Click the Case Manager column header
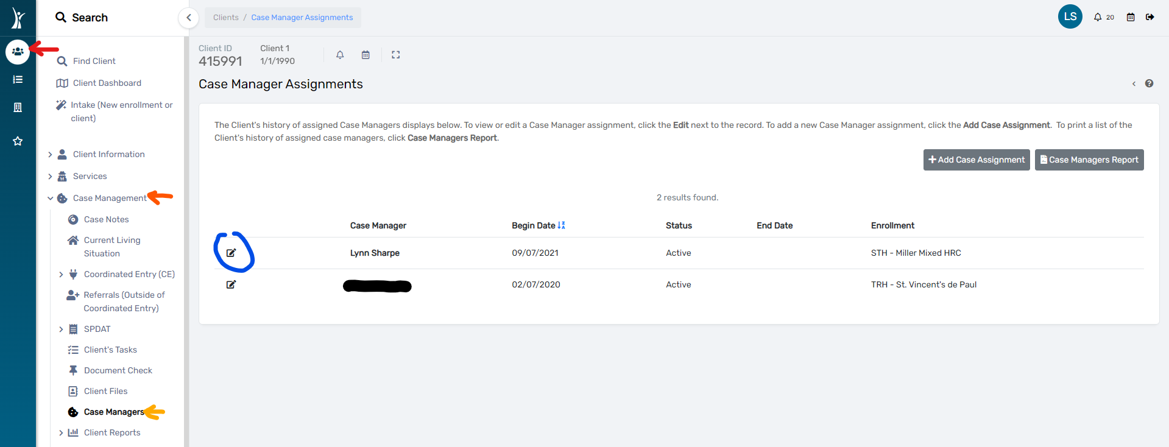 click(x=378, y=225)
